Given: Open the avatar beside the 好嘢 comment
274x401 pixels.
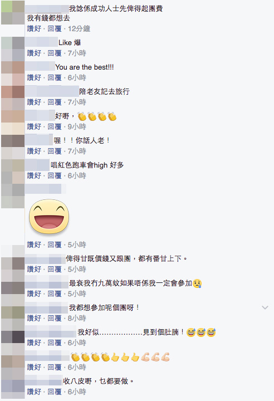Looking at the screenshot, I should pyautogui.click(x=13, y=123).
